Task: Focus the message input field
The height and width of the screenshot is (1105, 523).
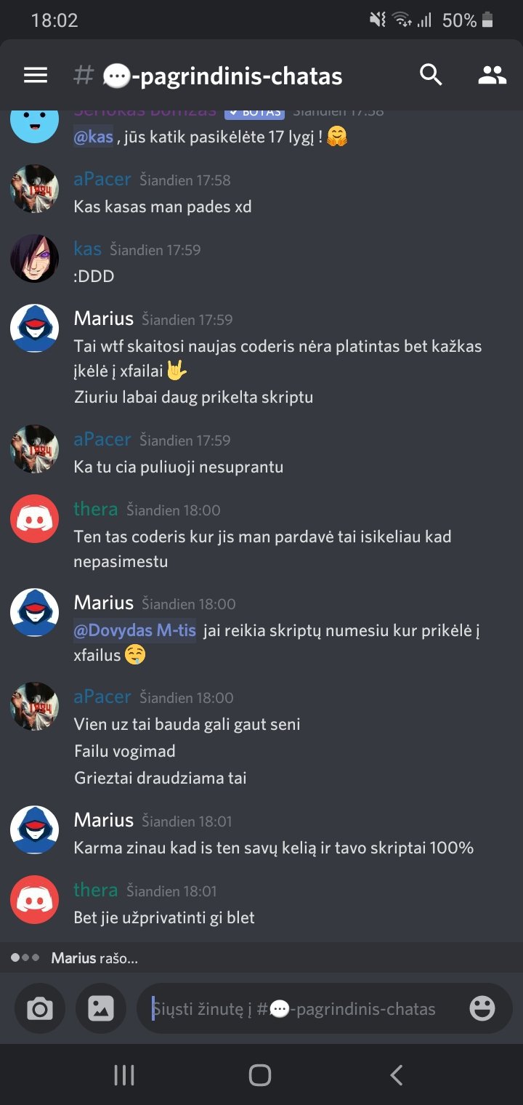Action: pyautogui.click(x=305, y=1008)
